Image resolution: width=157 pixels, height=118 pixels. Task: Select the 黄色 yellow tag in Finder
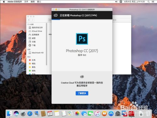[32, 67]
